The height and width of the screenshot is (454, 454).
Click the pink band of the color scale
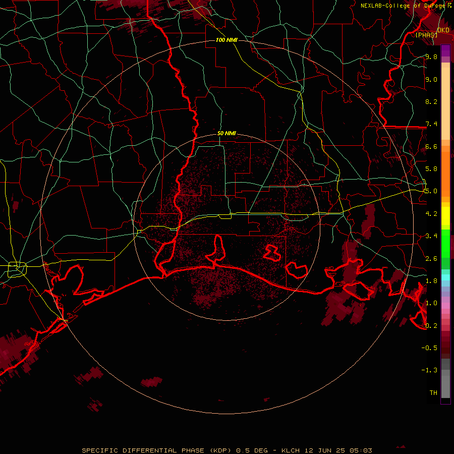(445, 306)
